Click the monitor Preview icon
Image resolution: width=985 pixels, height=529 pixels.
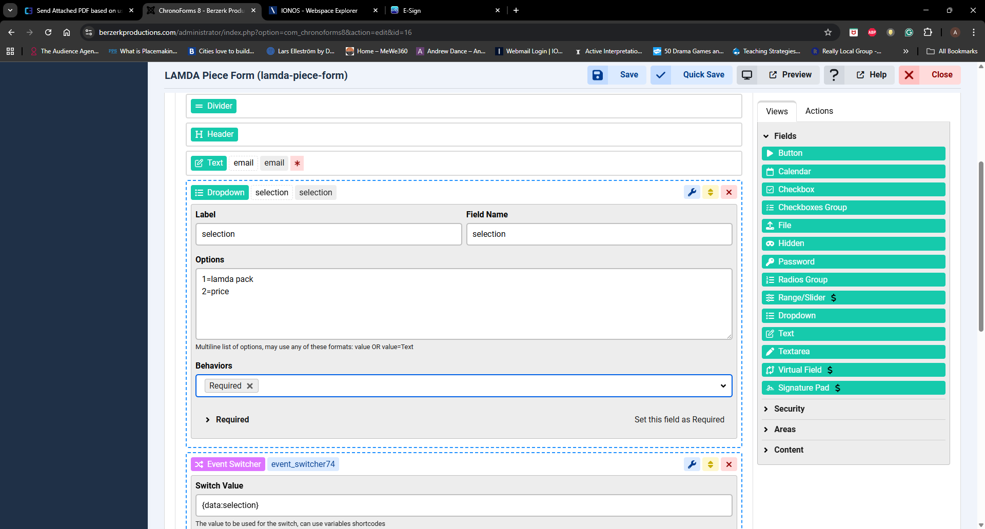pyautogui.click(x=747, y=75)
